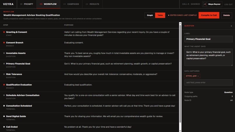Remove the primary_goal tag
Image resolution: width=235 pixels, height=132 pixels.
(198, 76)
